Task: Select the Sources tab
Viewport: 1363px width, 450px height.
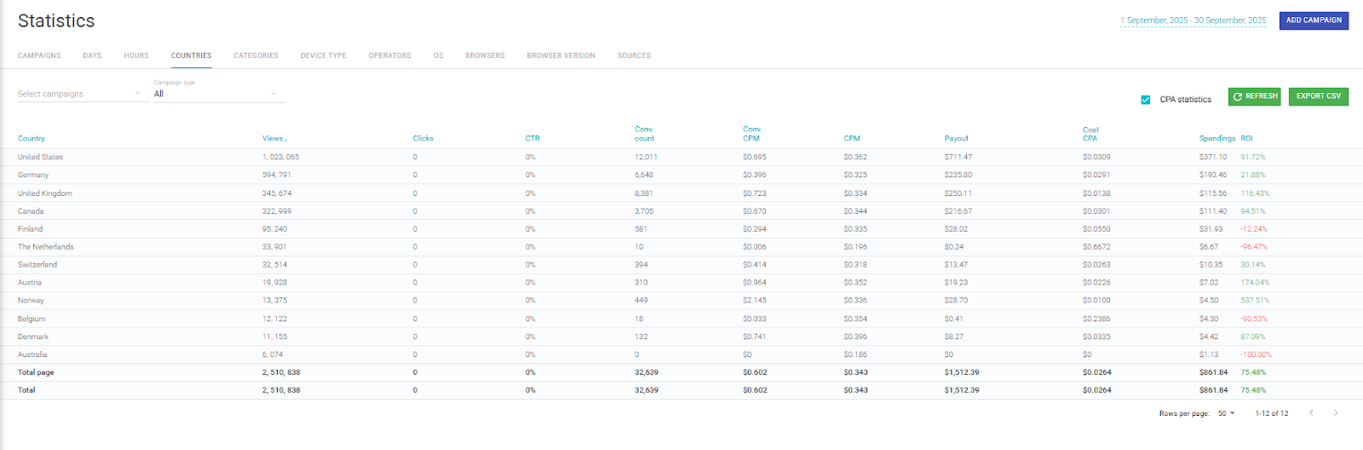Action: point(634,55)
